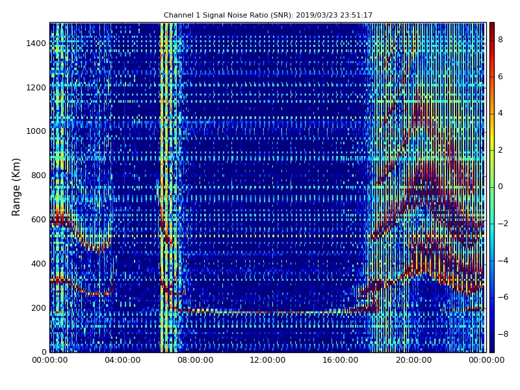
Task: Click the 1200 range tick label
Action: point(36,88)
